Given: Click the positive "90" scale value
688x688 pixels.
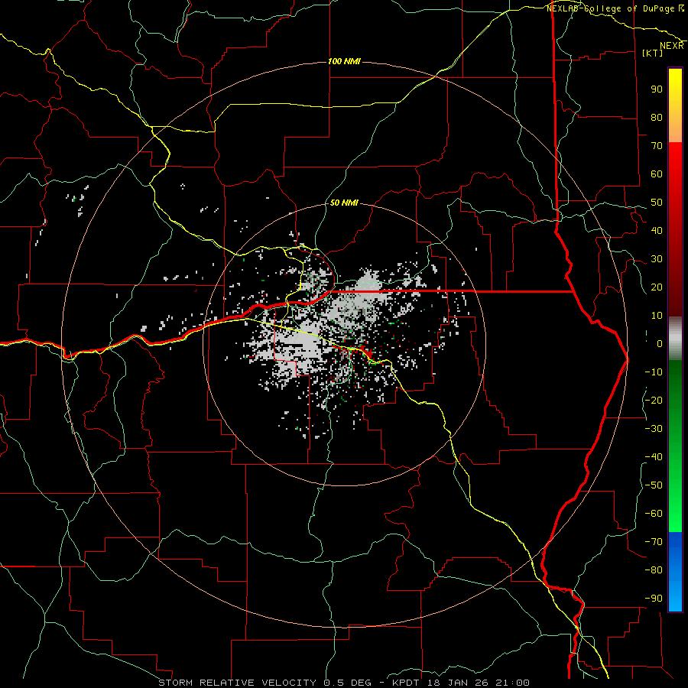Looking at the screenshot, I should point(657,89).
